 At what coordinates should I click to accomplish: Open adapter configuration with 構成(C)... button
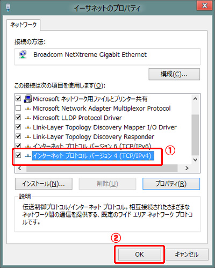pos(174,74)
